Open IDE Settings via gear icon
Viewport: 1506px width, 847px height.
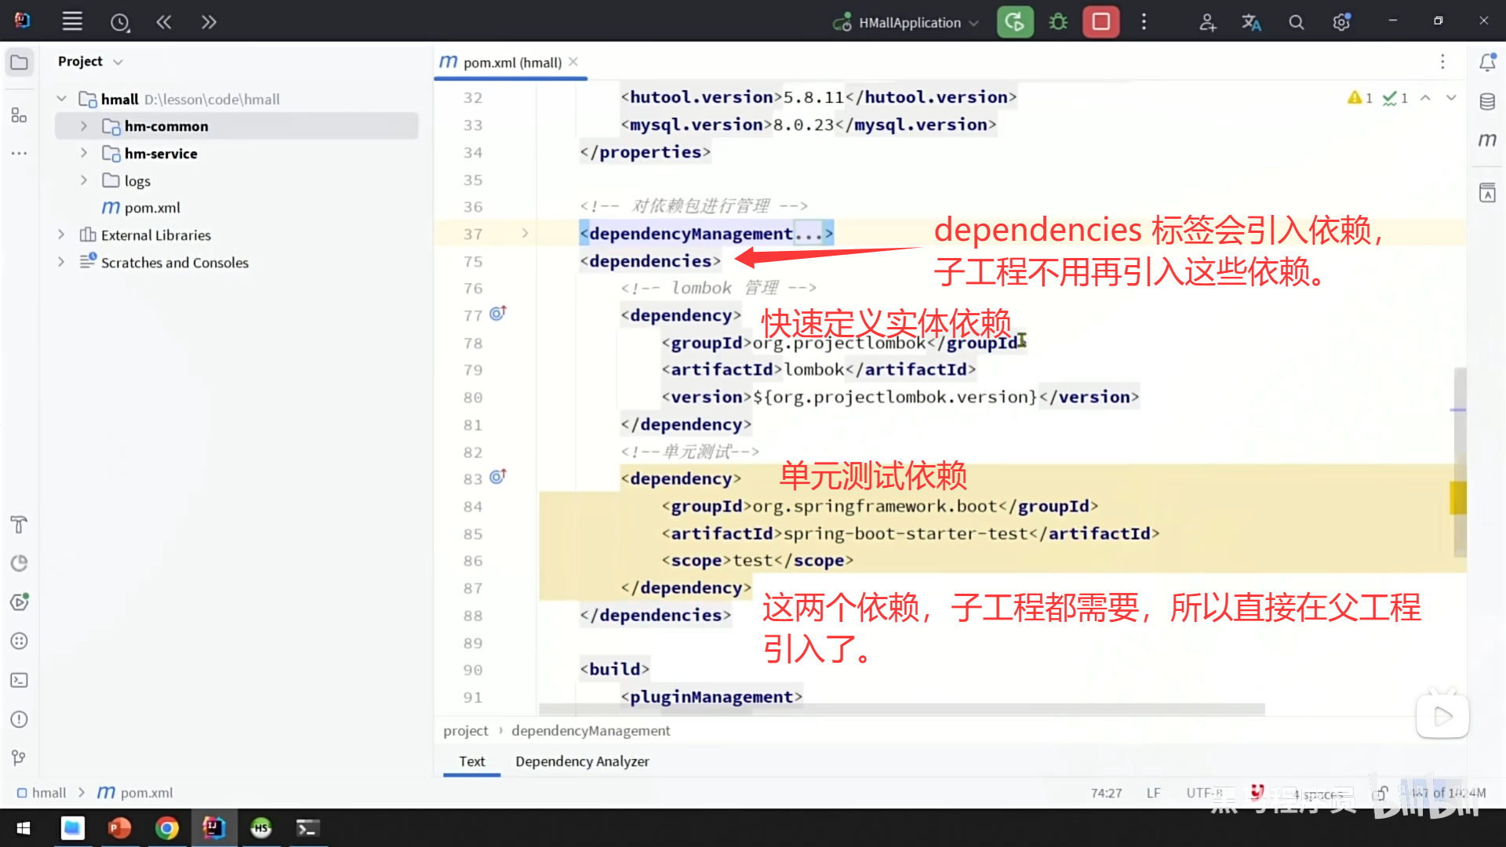[1340, 21]
